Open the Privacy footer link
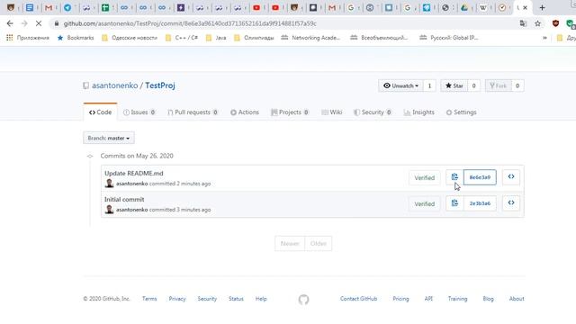The image size is (576, 324). (177, 299)
